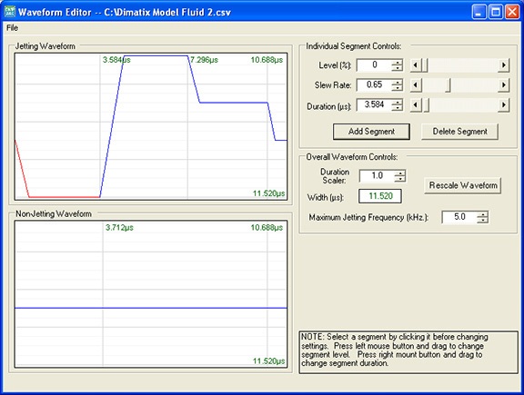Click the Level (%) input field
The width and height of the screenshot is (524, 395).
(x=374, y=65)
